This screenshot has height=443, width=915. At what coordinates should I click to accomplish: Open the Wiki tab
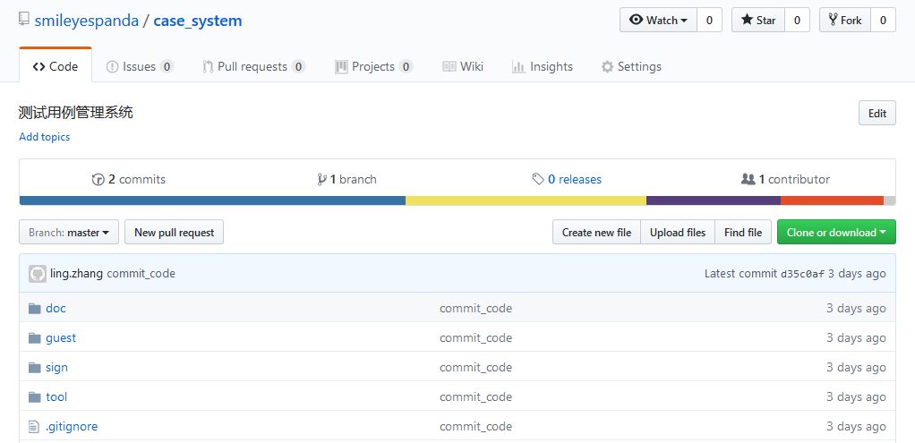[463, 66]
